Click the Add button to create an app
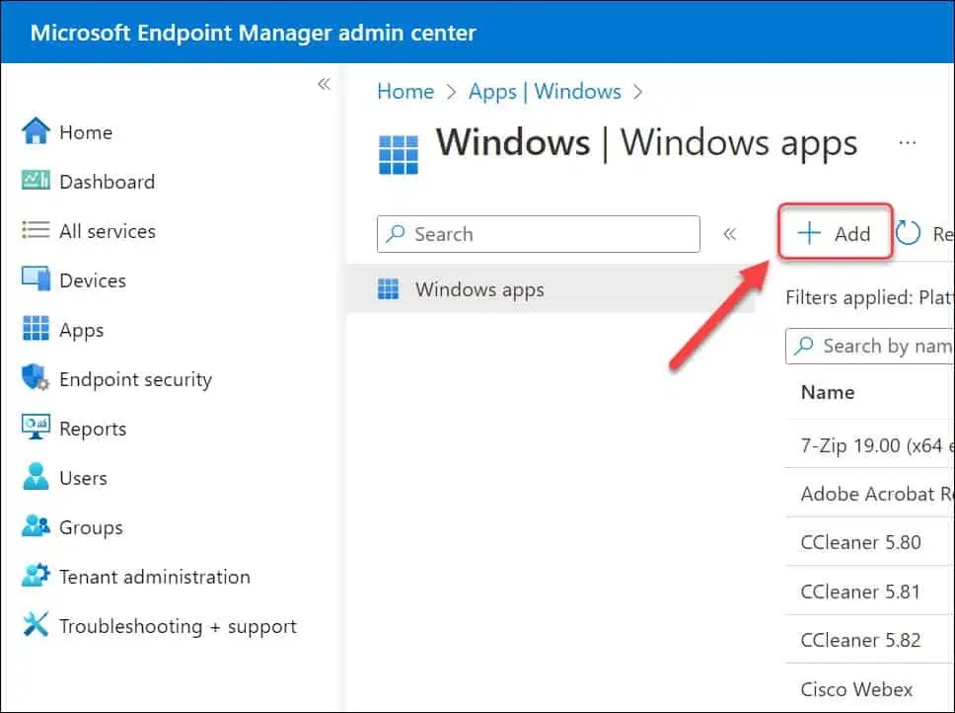Screen dimensions: 955x713 835,232
